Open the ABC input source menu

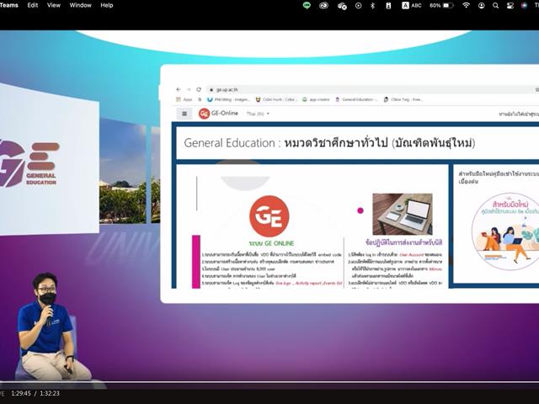tap(412, 6)
